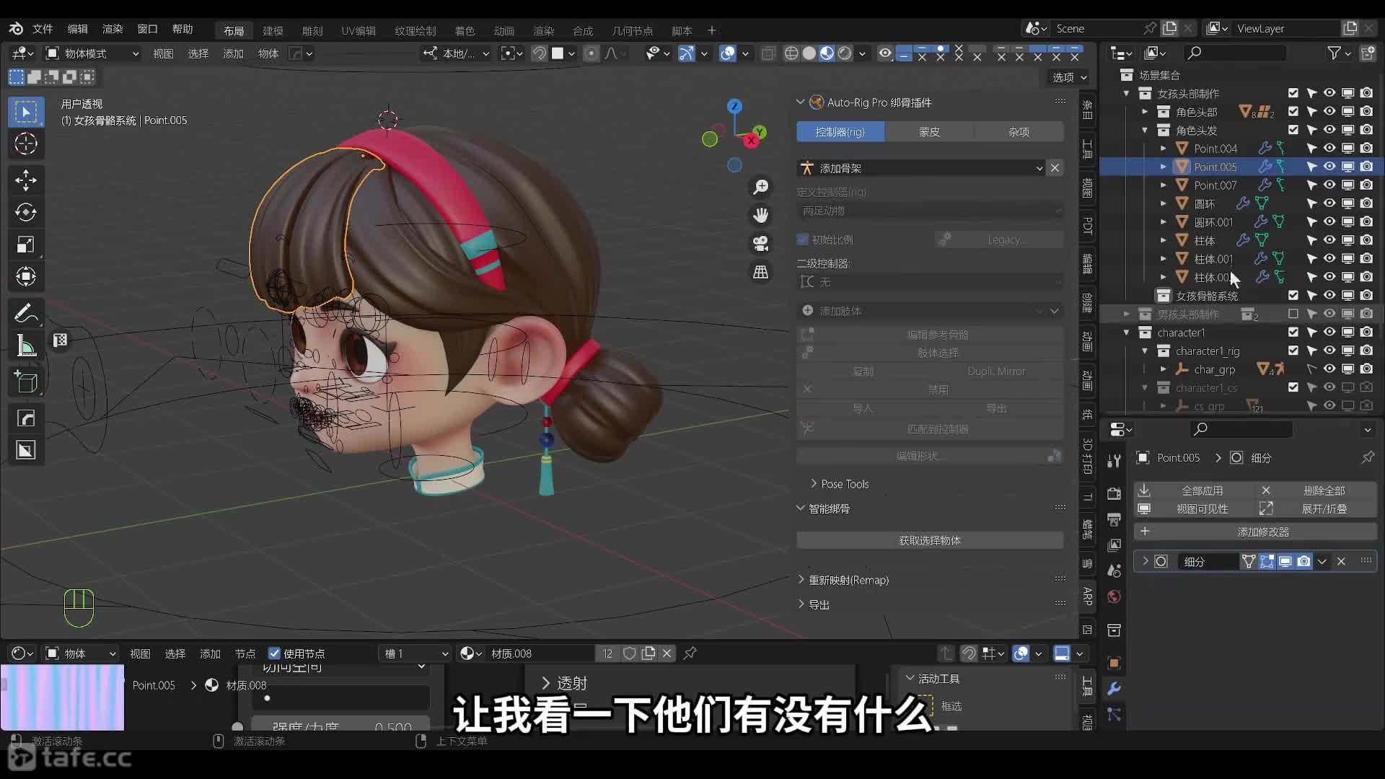Open the Output properties tab
This screenshot has width=1385, height=779.
pyautogui.click(x=1114, y=519)
